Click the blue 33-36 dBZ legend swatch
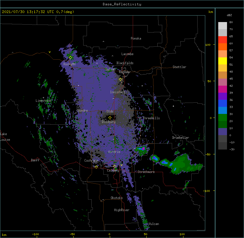 tap(222, 103)
